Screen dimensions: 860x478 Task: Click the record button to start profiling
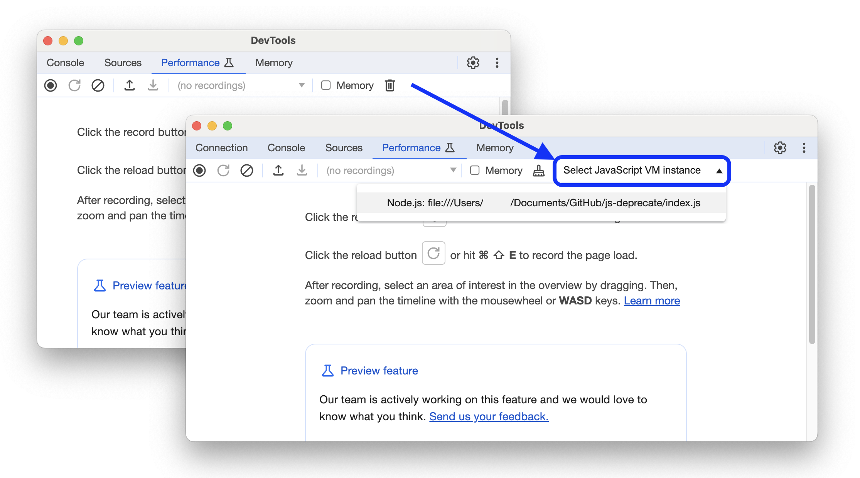[x=200, y=170]
